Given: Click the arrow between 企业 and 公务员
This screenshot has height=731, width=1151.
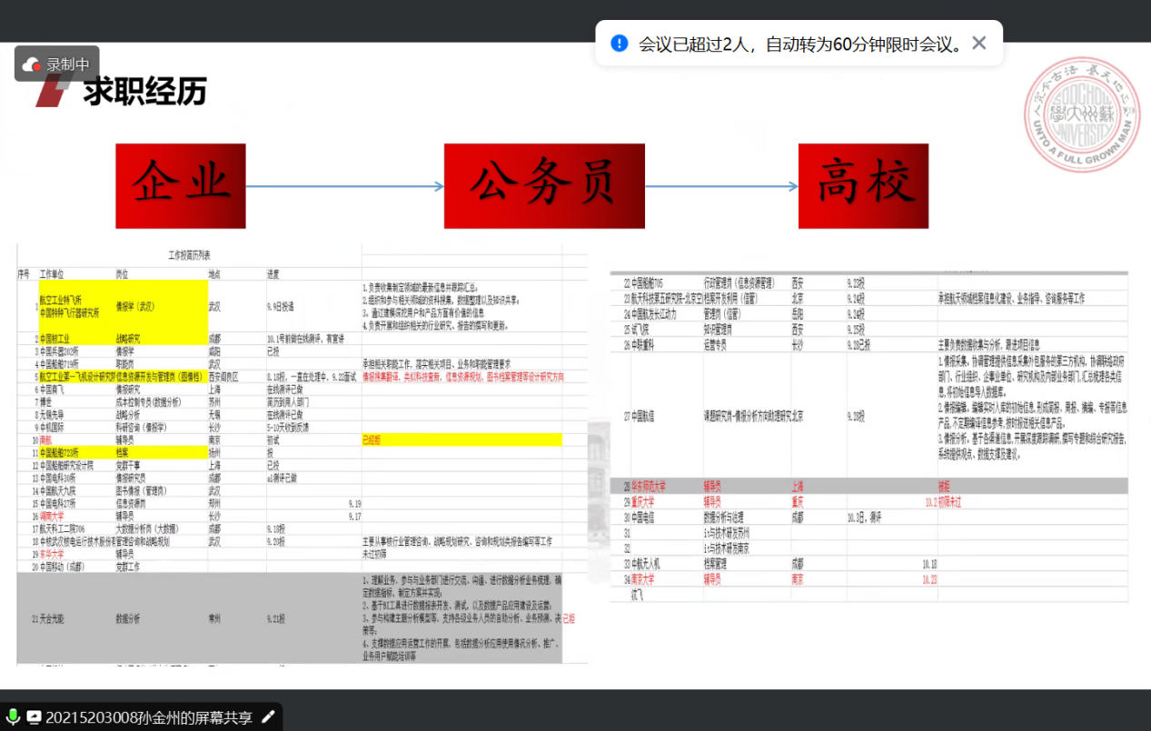Looking at the screenshot, I should [x=344, y=187].
